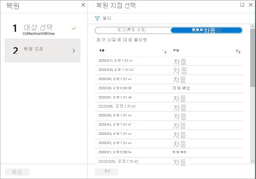This screenshot has height=179, width=256.
Task: Select restore point 2020/3/9 7:31:44
Action: point(169,80)
